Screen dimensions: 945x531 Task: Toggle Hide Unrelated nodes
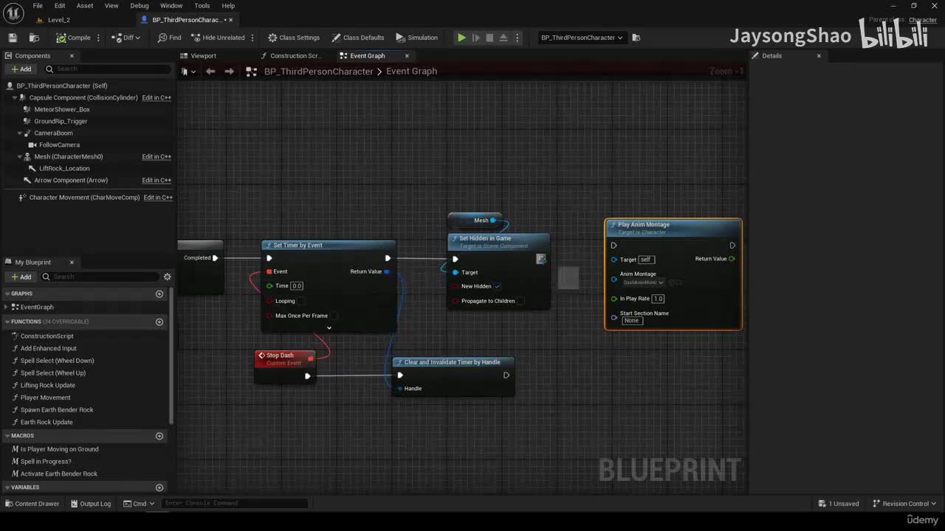coord(218,38)
